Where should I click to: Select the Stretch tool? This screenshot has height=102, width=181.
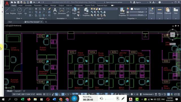pyautogui.click(x=36, y=15)
